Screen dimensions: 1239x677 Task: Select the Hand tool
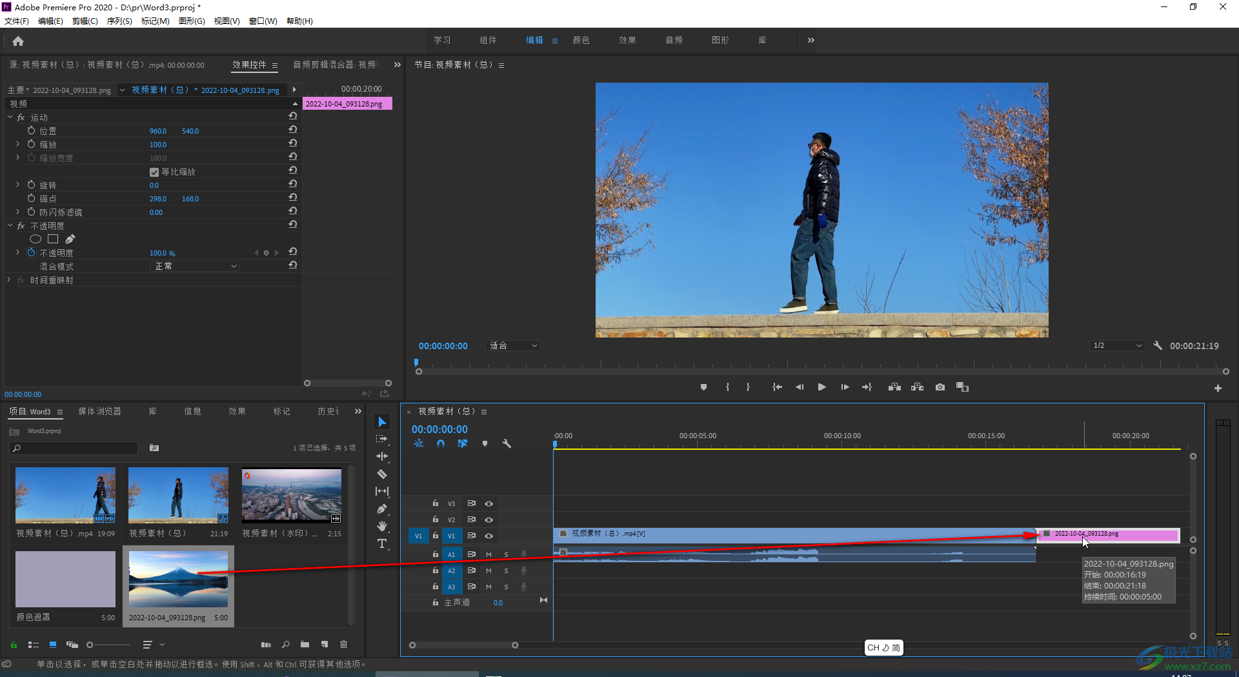(382, 526)
